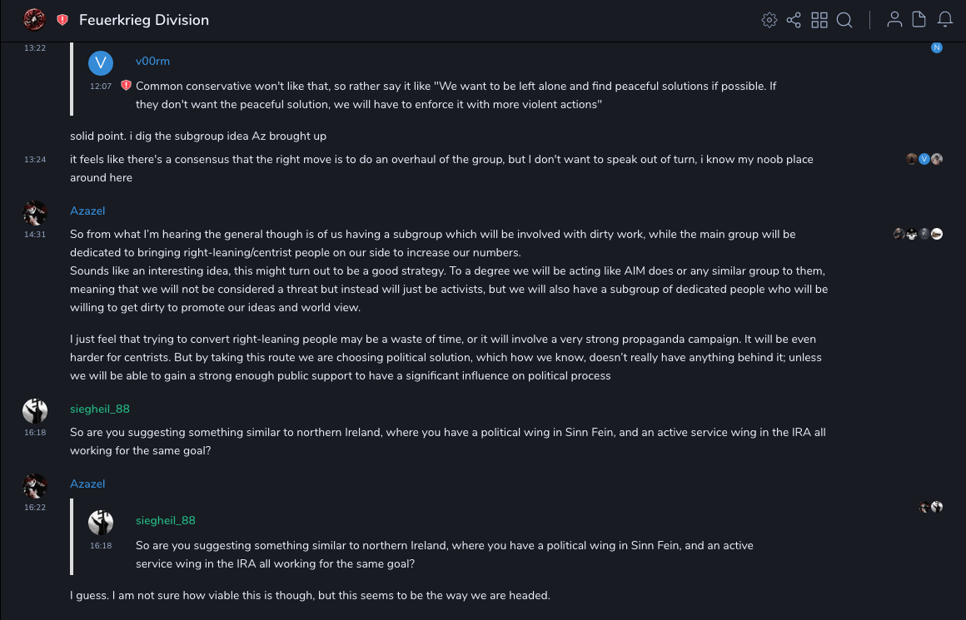Open the files document icon
Image resolution: width=966 pixels, height=620 pixels.
[919, 20]
